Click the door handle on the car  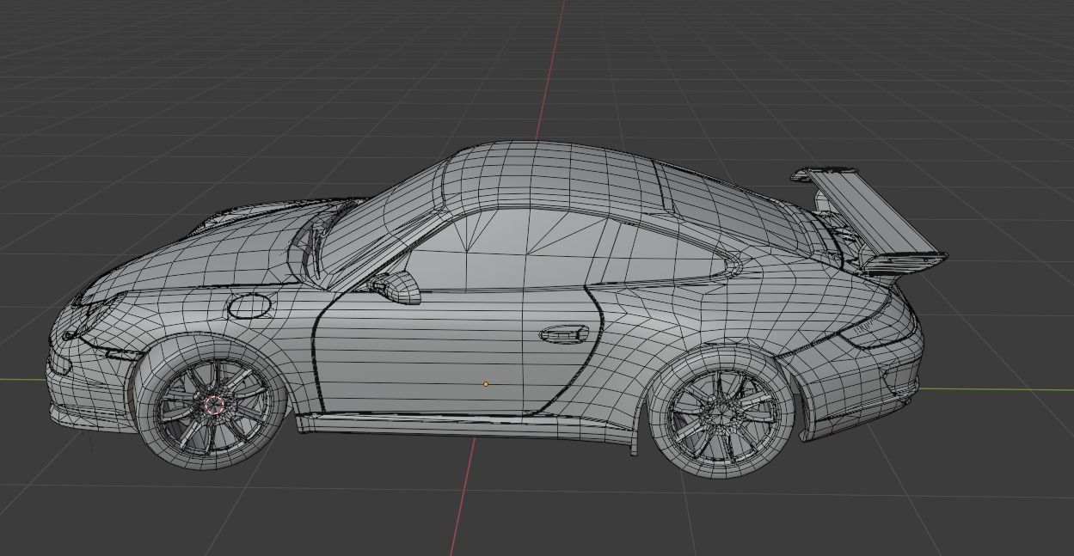coord(564,333)
